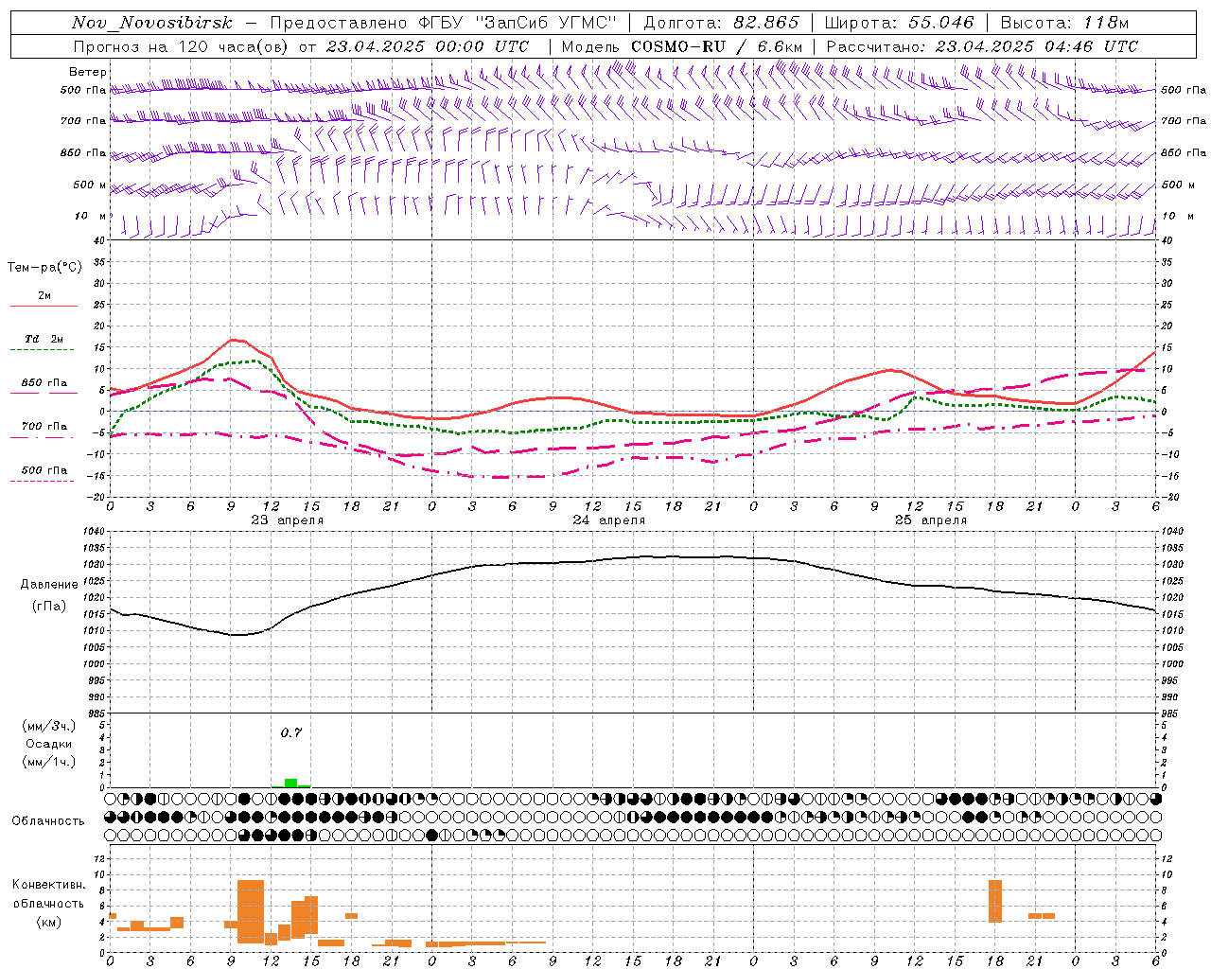Image resolution: width=1211 pixels, height=969 pixels.
Task: Click the Осадки precipitation label
Action: (x=48, y=744)
